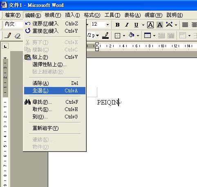Screen dimensions: 197x187
Task: Expand the cell alignment dropdown arrow
Action: (189, 36)
